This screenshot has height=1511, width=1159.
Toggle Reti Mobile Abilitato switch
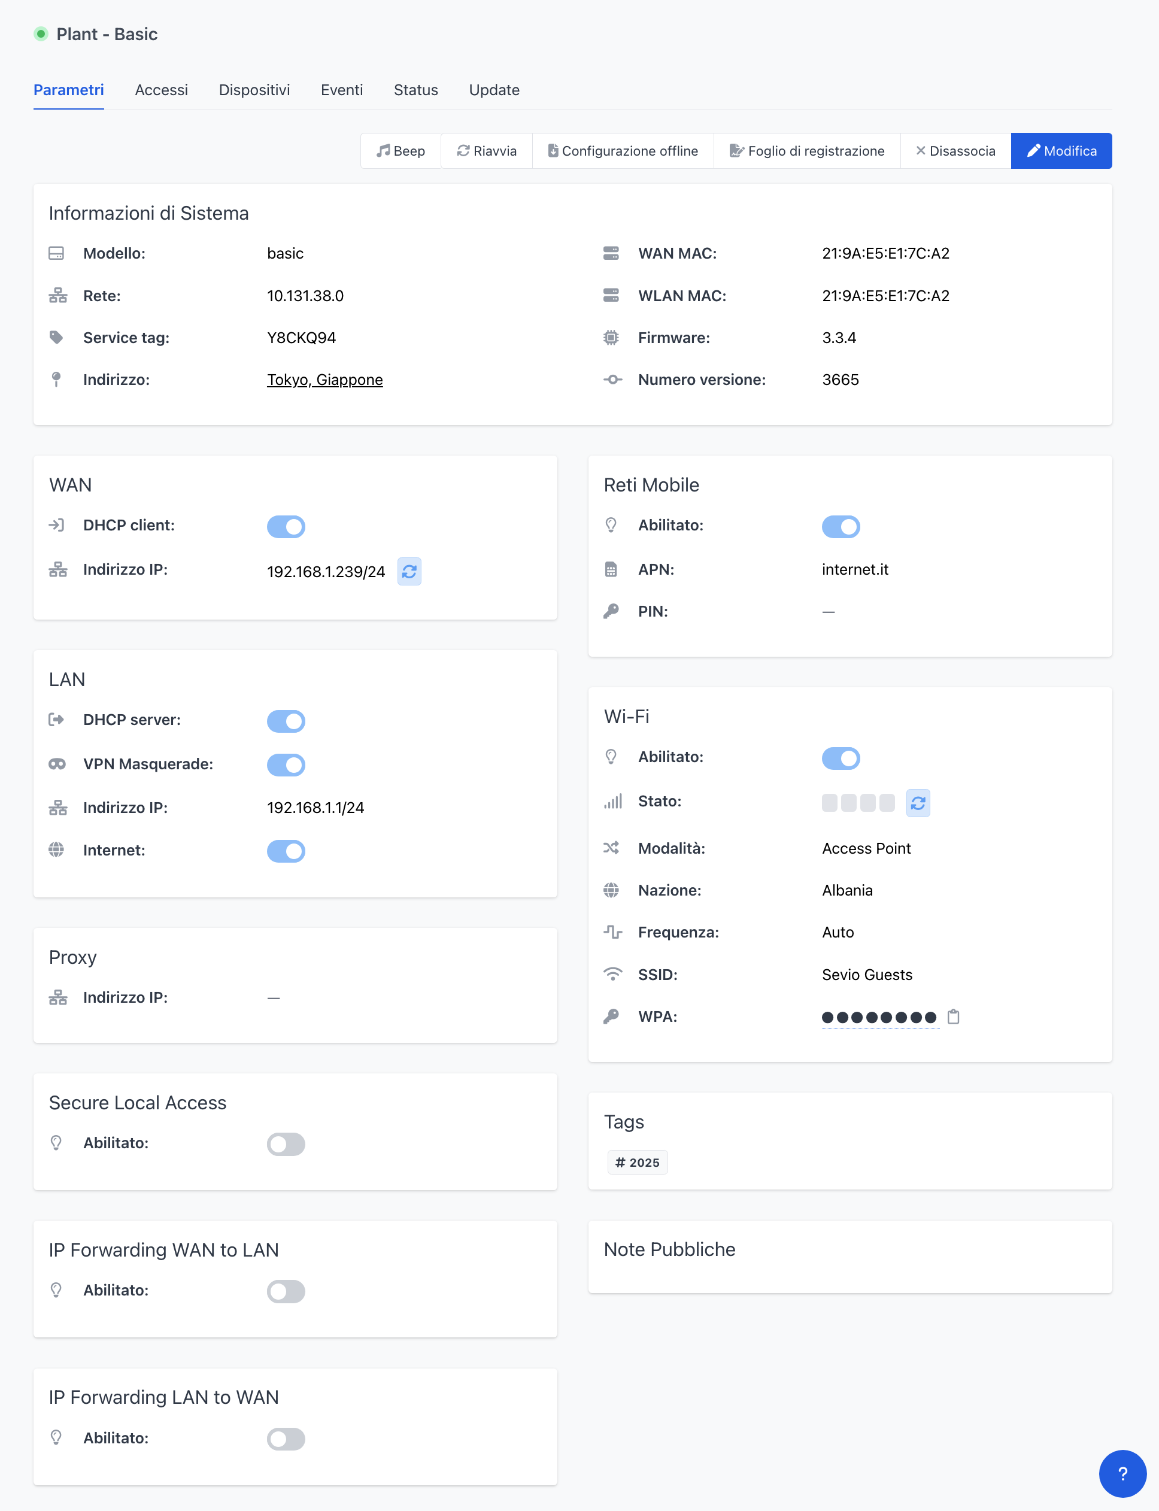841,526
